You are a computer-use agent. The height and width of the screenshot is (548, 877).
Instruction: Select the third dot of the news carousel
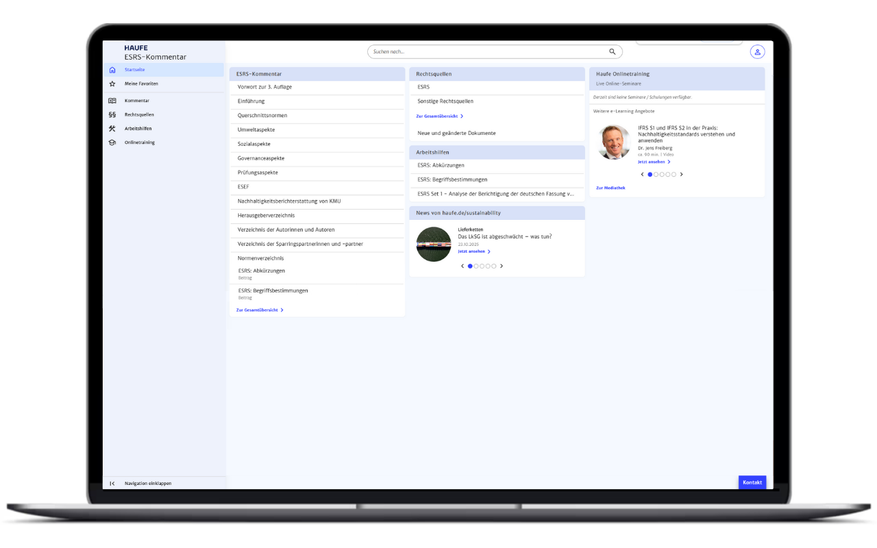(x=482, y=266)
